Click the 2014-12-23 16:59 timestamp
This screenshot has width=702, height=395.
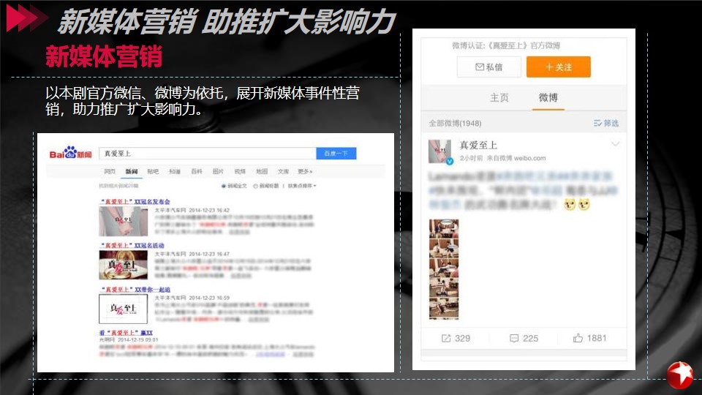(209, 298)
